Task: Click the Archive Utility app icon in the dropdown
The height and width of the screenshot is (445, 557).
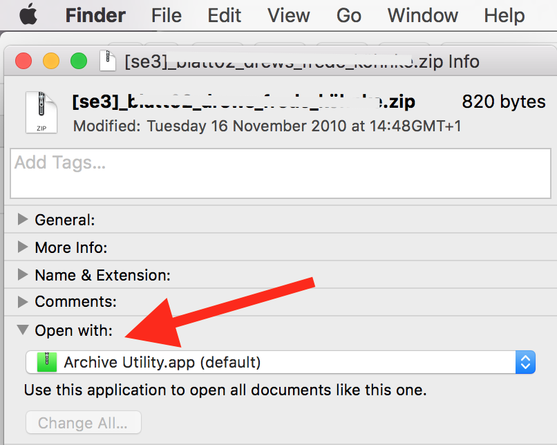Action: [x=46, y=362]
